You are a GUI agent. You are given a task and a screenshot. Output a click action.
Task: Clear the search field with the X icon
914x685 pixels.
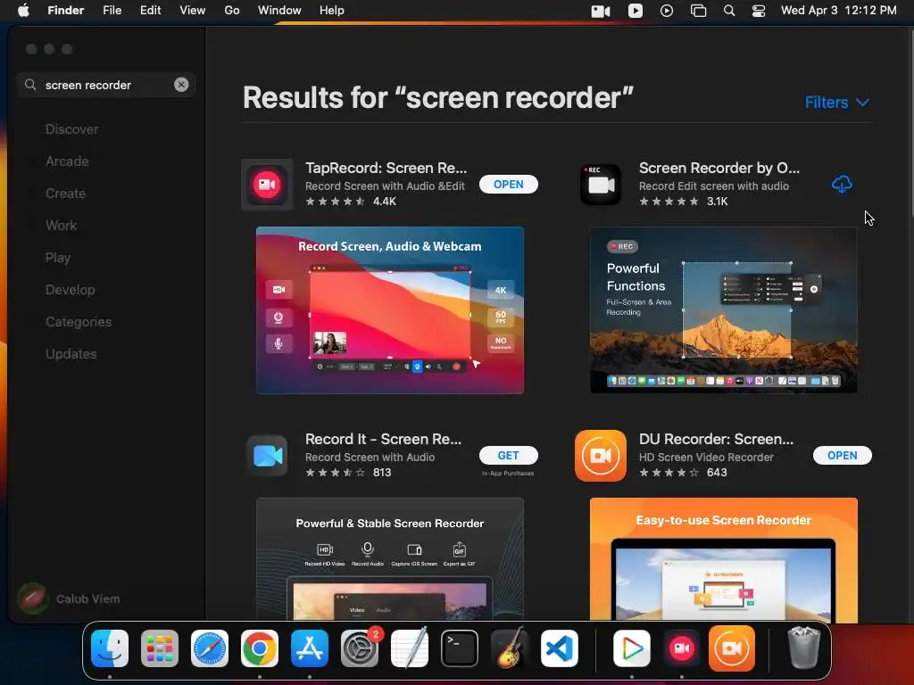[181, 85]
